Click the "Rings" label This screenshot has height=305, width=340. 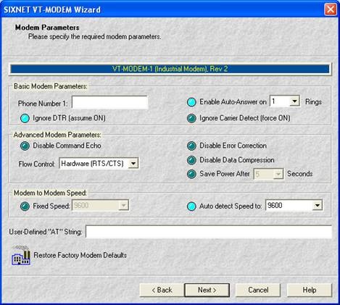pos(313,102)
